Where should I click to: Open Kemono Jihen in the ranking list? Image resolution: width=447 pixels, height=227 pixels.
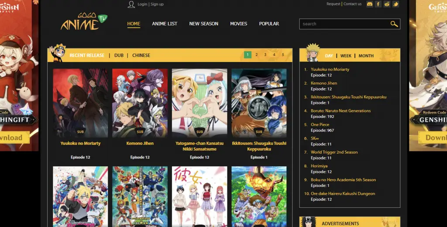324,83
